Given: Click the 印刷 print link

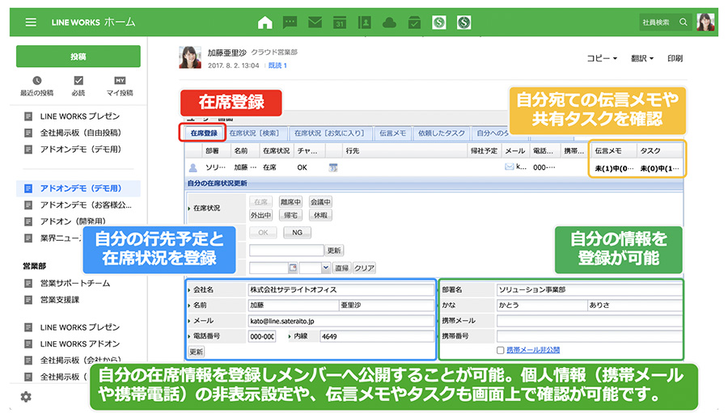Looking at the screenshot, I should click(675, 58).
